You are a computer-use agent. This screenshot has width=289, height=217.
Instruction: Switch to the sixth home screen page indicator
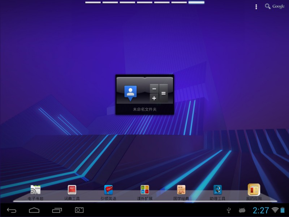point(179,3)
